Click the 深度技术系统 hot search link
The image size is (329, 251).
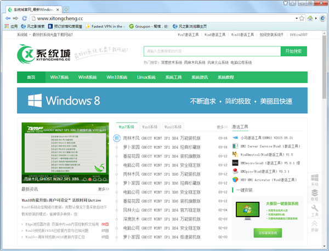pos(172,62)
